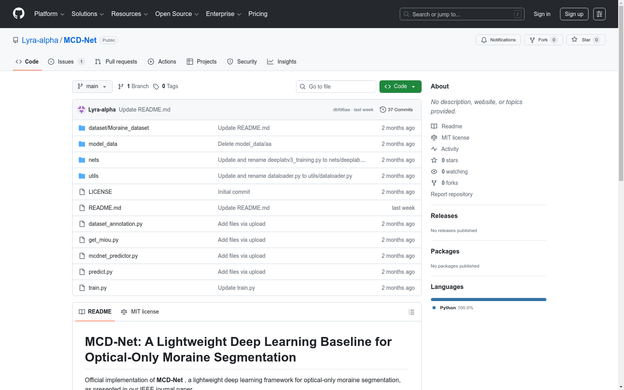The width and height of the screenshot is (624, 390).
Task: Fork the MCD-Net repository
Action: coord(544,40)
